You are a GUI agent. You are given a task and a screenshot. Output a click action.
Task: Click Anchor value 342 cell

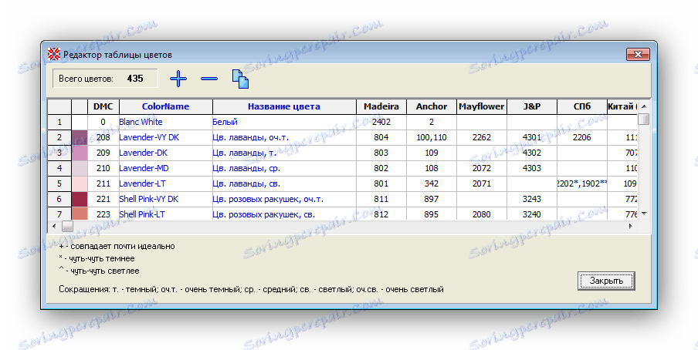[432, 183]
